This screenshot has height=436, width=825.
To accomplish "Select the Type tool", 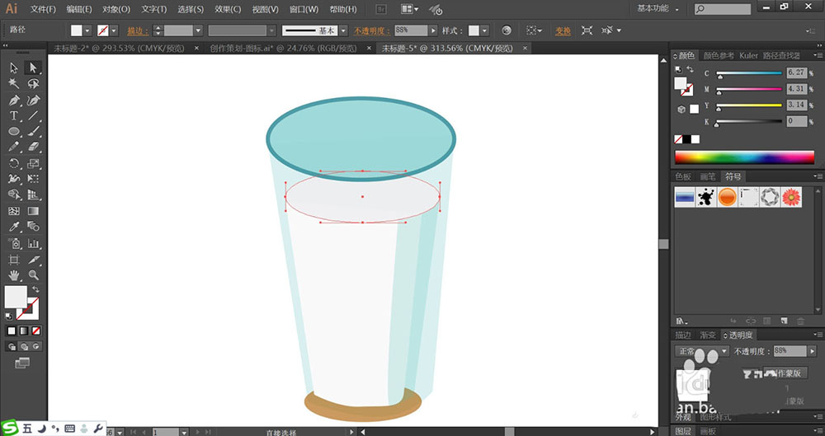I will 14,116.
